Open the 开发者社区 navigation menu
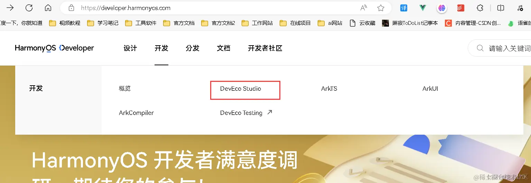 click(x=265, y=48)
